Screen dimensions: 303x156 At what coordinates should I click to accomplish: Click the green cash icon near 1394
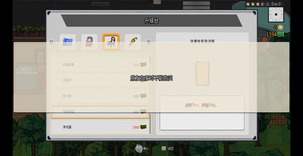coord(281,34)
